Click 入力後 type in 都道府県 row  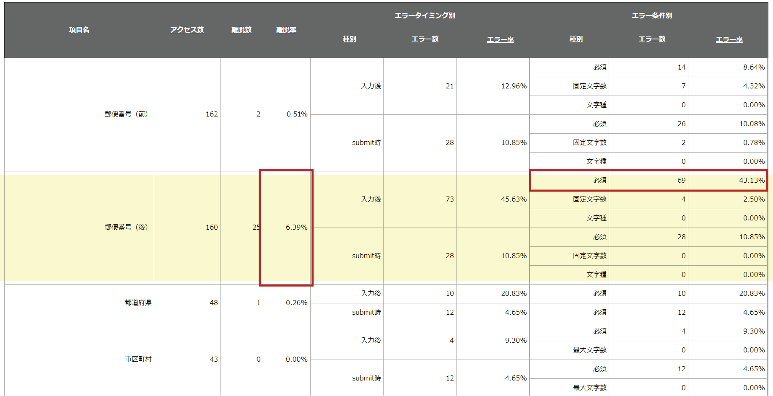pos(371,293)
